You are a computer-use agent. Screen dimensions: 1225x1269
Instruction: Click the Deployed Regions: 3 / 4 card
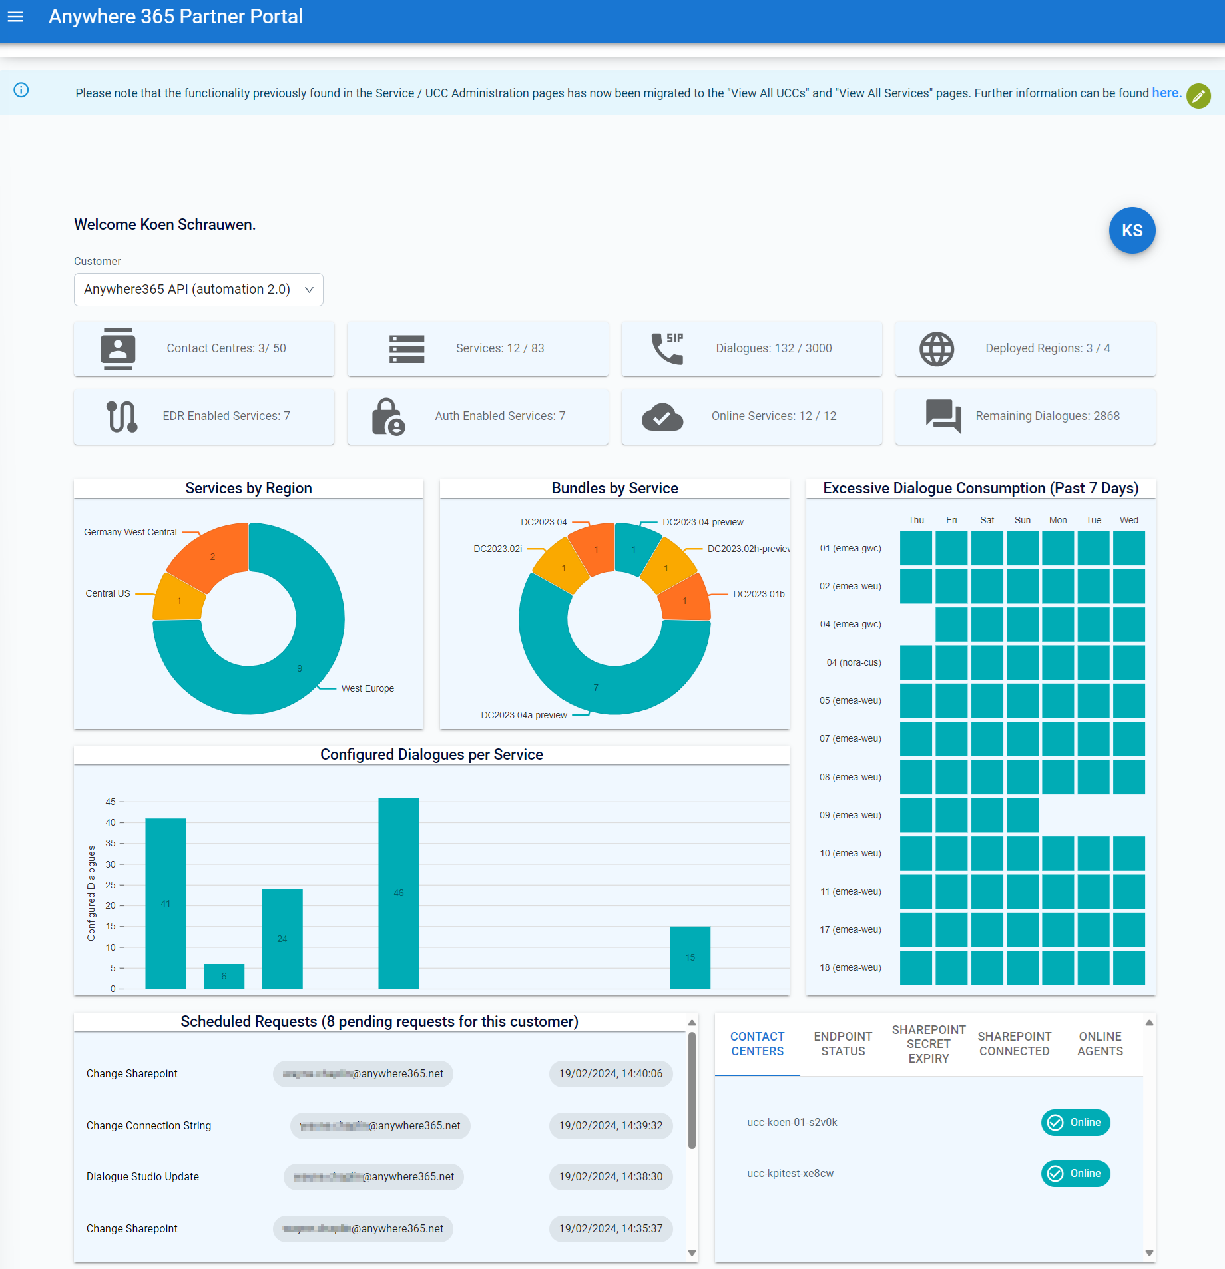(x=1025, y=349)
